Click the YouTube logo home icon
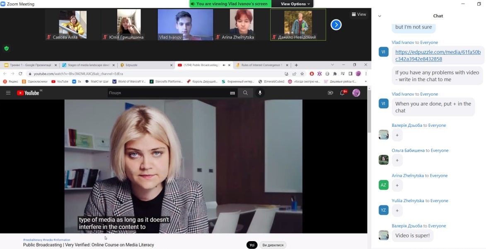Viewport: 486px width, 249px height. [x=28, y=93]
